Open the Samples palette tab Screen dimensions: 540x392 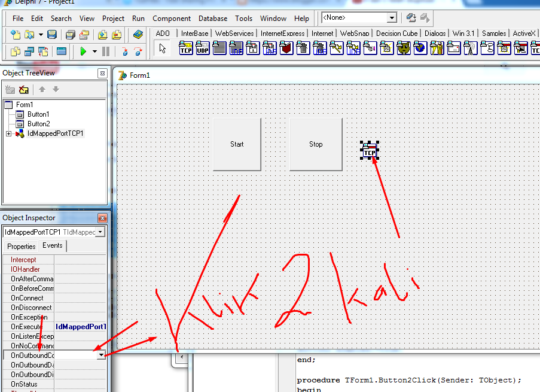[x=494, y=34]
